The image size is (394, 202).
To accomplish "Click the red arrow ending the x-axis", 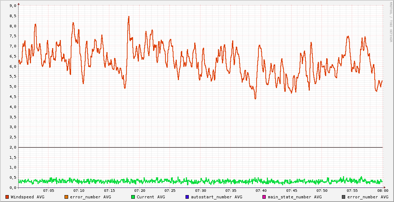I will (385, 187).
